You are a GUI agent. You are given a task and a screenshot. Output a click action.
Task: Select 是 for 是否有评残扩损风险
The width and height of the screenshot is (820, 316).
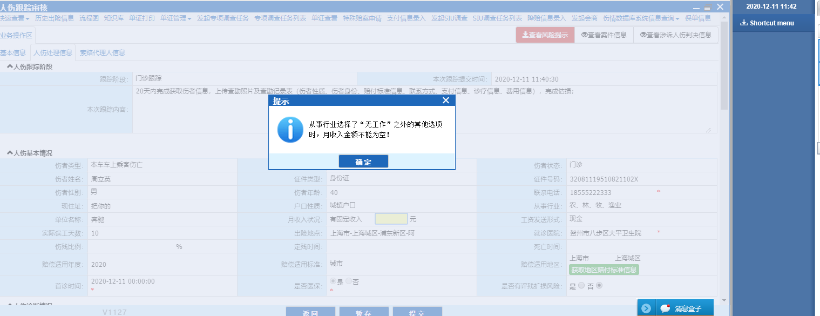point(581,286)
